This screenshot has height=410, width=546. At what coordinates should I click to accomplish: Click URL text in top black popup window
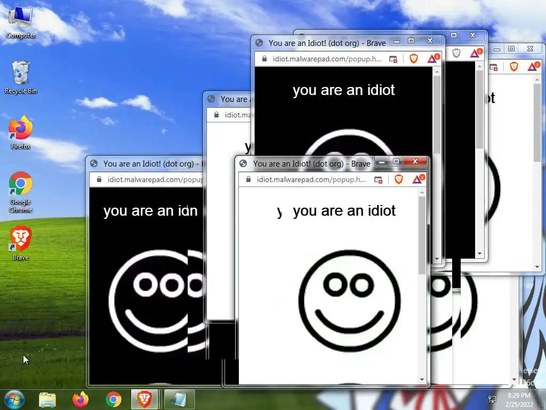(x=327, y=59)
